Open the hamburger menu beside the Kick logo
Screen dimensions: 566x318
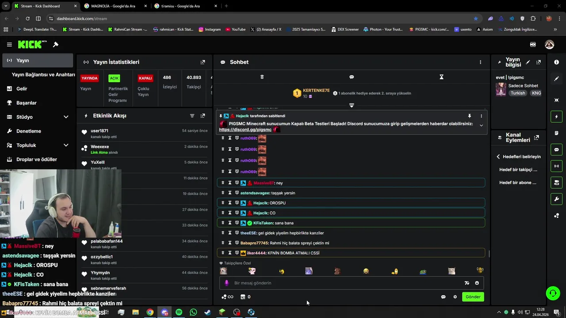9,45
